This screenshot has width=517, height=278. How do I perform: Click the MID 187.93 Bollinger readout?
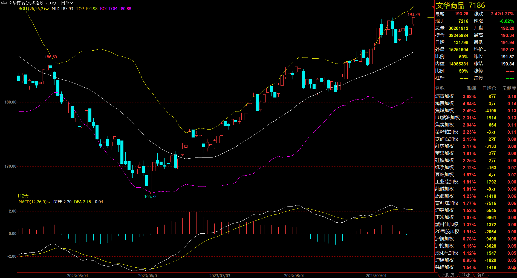pyautogui.click(x=62, y=9)
